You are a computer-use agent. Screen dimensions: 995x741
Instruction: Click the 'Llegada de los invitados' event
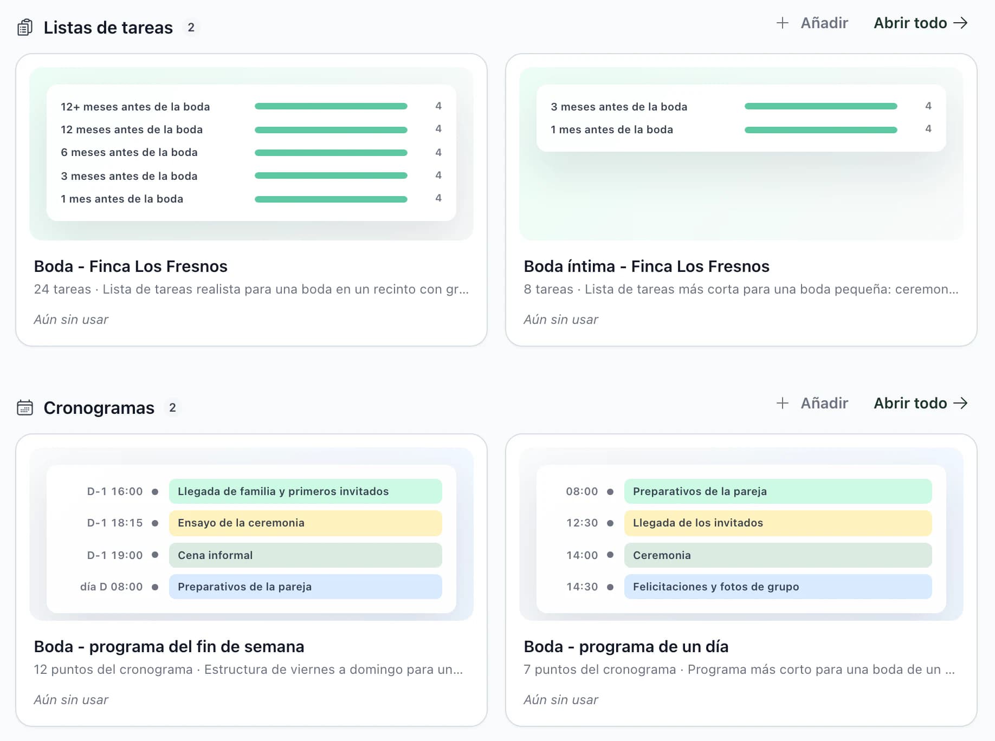coord(778,523)
